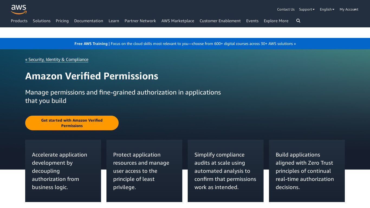Expand the My Account menu
370x208 pixels.
[x=349, y=9]
